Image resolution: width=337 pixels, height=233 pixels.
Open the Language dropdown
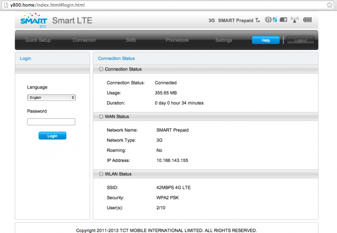point(52,97)
